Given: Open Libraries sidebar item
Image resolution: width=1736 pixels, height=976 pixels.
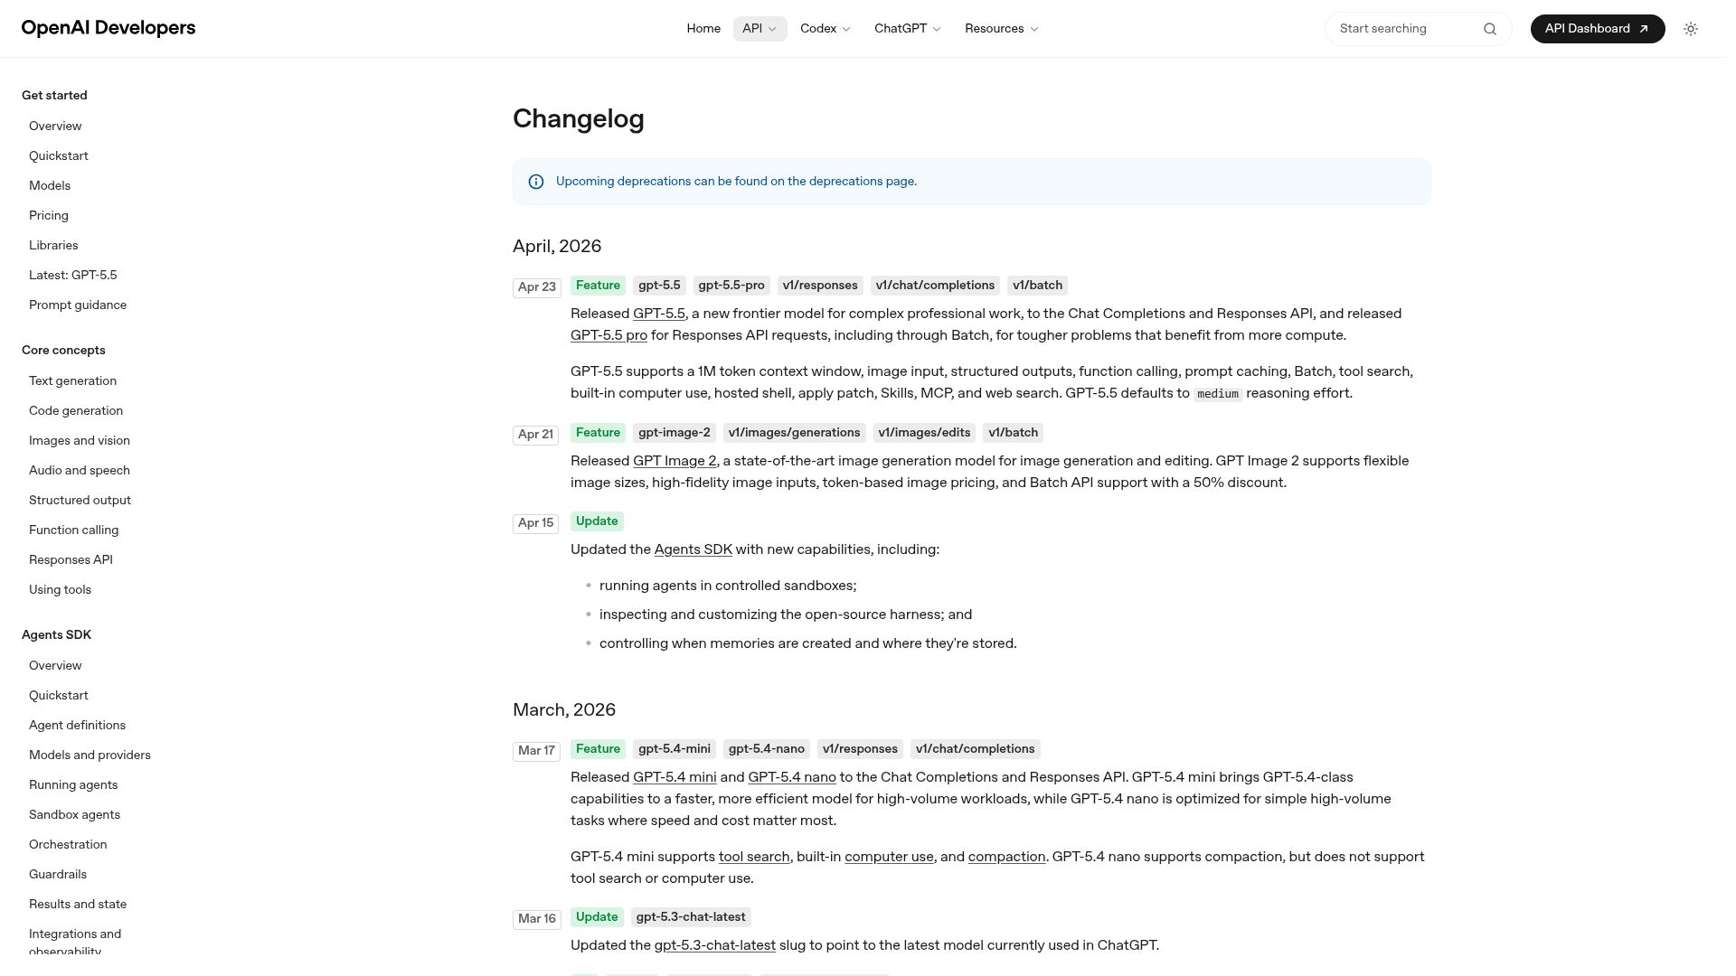Looking at the screenshot, I should [x=53, y=246].
